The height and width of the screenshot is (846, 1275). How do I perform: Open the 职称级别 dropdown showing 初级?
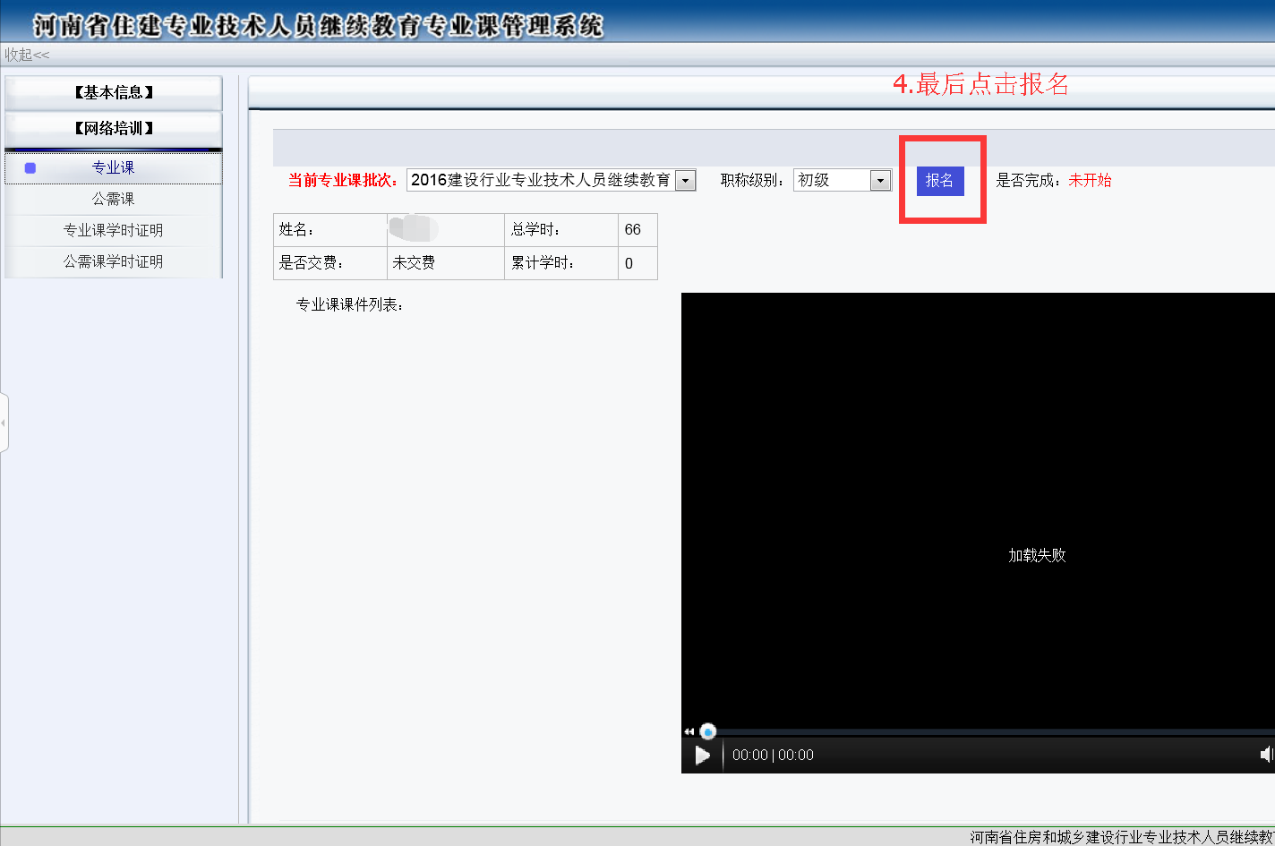pos(842,180)
